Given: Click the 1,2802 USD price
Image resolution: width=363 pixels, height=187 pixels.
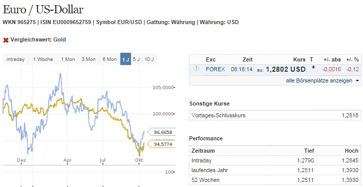Looking at the screenshot, I should coord(286,69).
